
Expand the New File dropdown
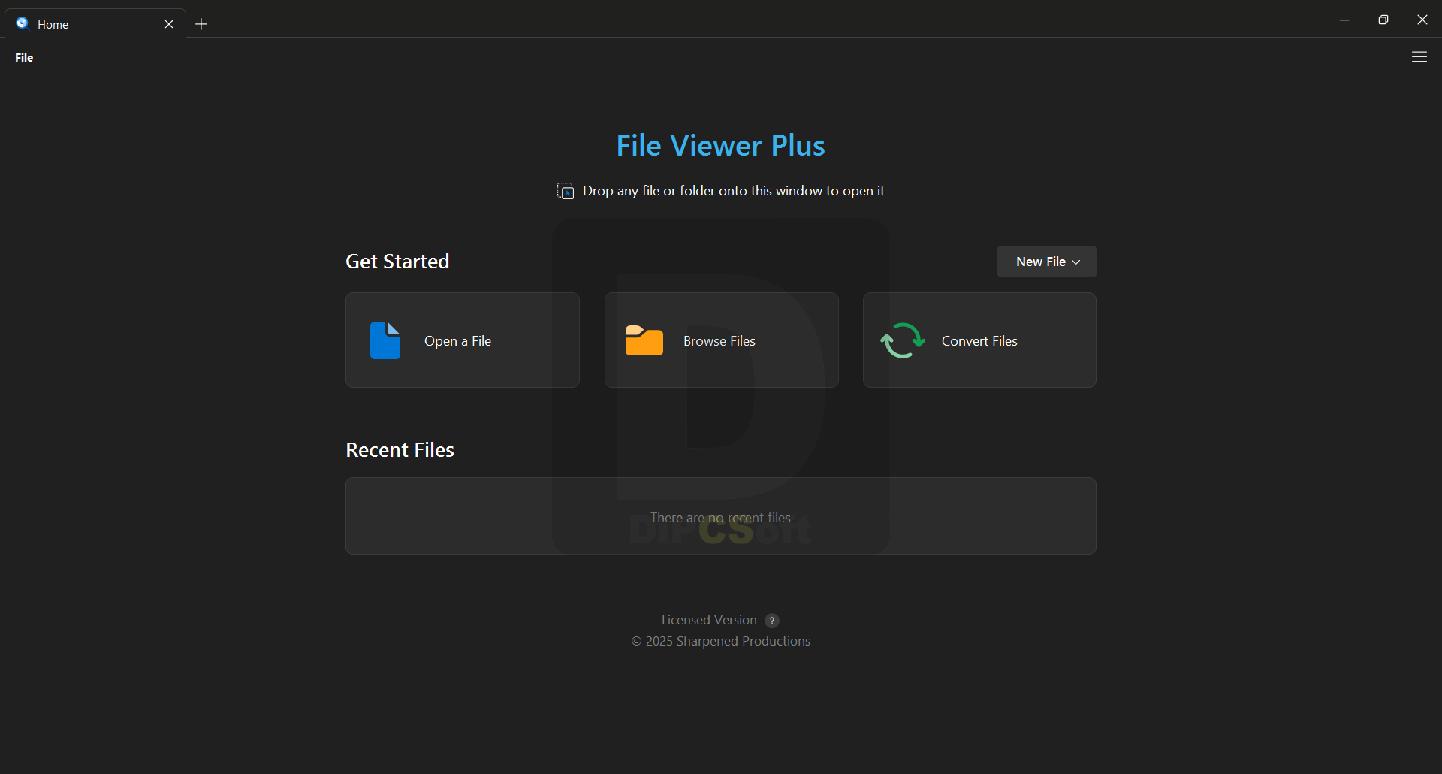pos(1046,262)
